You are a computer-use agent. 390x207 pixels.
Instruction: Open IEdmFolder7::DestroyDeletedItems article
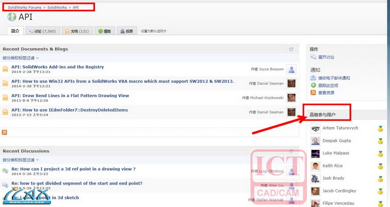click(x=70, y=110)
